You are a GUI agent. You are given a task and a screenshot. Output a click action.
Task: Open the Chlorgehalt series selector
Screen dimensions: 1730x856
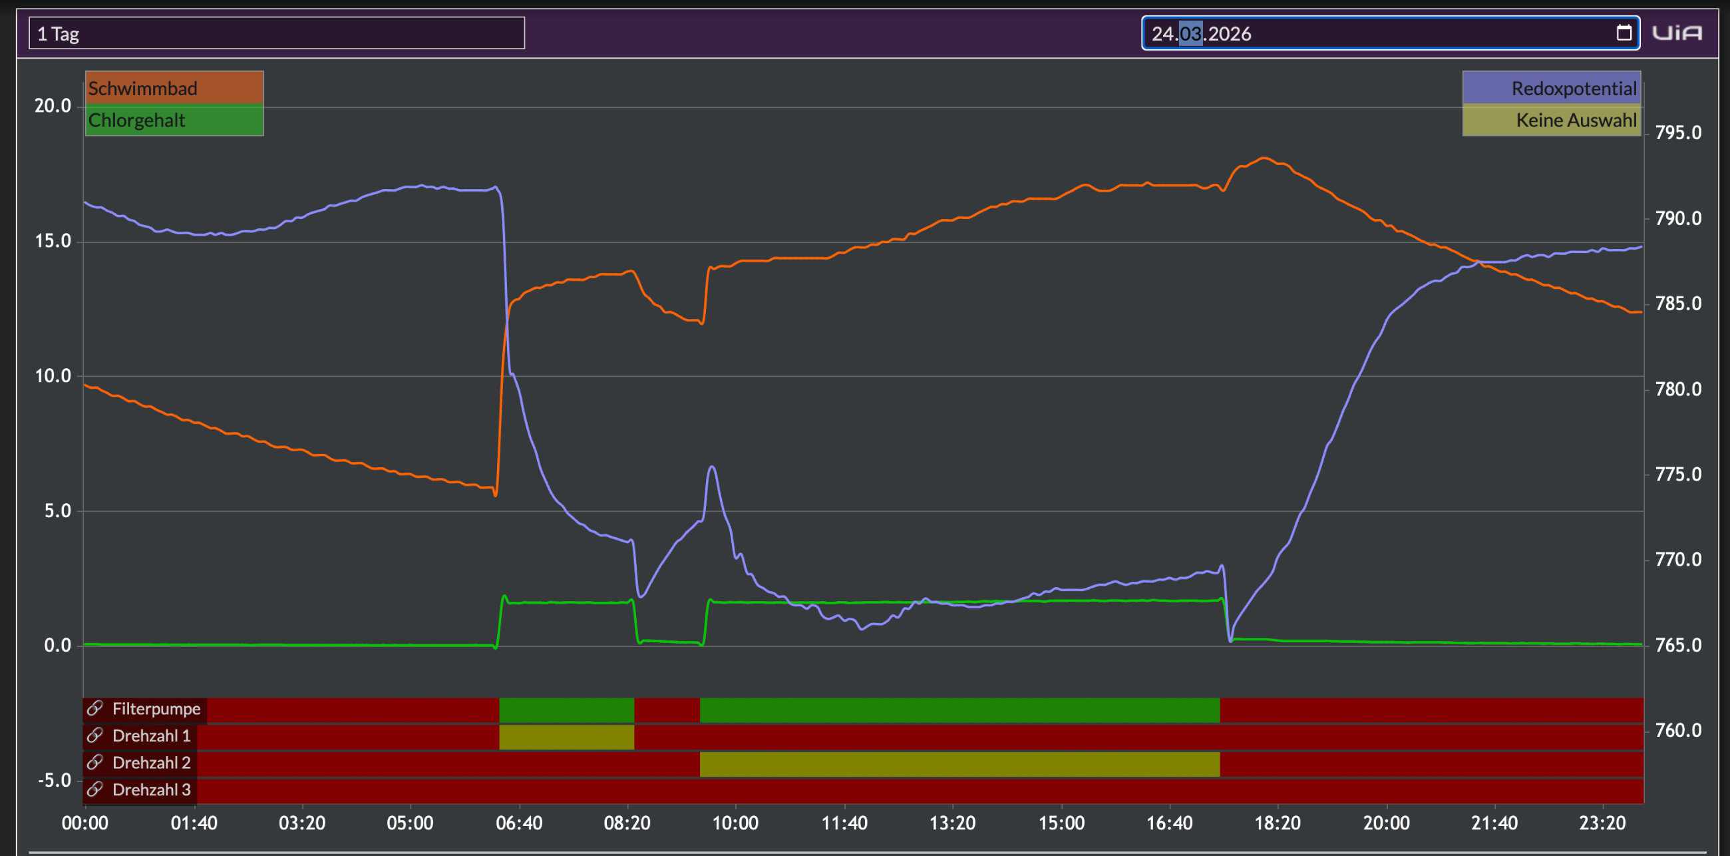pyautogui.click(x=174, y=120)
